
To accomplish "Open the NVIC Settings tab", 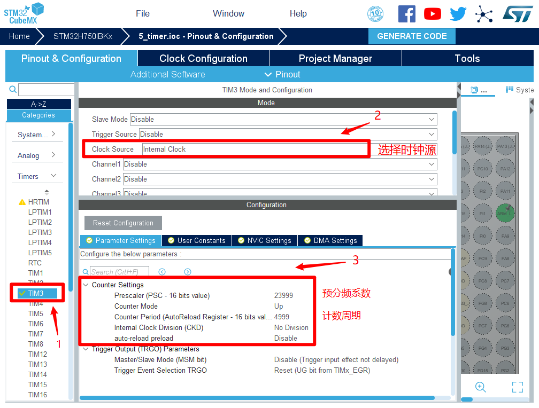I will (265, 241).
